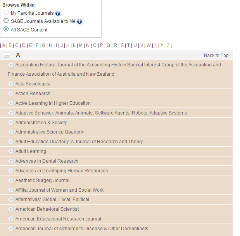Open American Behavioral Scientist link

[x=47, y=209]
